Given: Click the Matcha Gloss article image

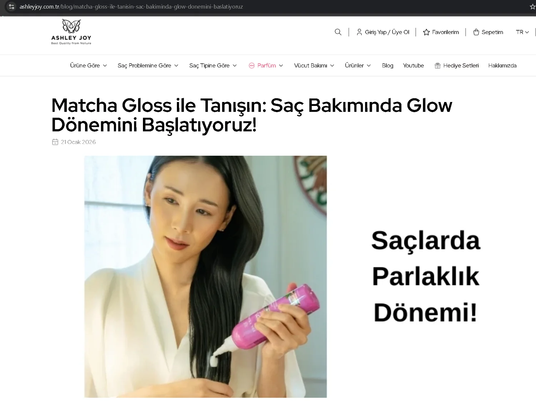Looking at the screenshot, I should (x=205, y=277).
